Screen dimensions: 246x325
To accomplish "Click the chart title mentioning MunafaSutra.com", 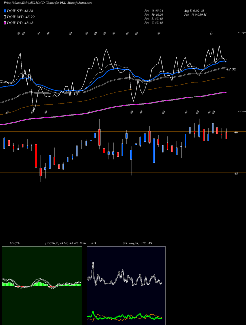I will click(x=48, y=3).
